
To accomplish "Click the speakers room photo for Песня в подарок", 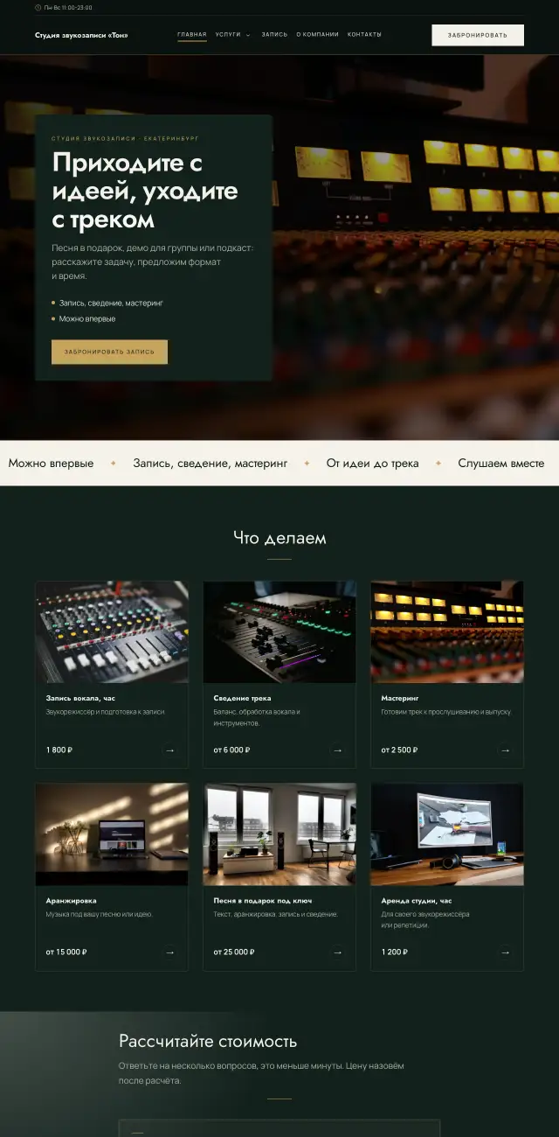I will (x=279, y=834).
